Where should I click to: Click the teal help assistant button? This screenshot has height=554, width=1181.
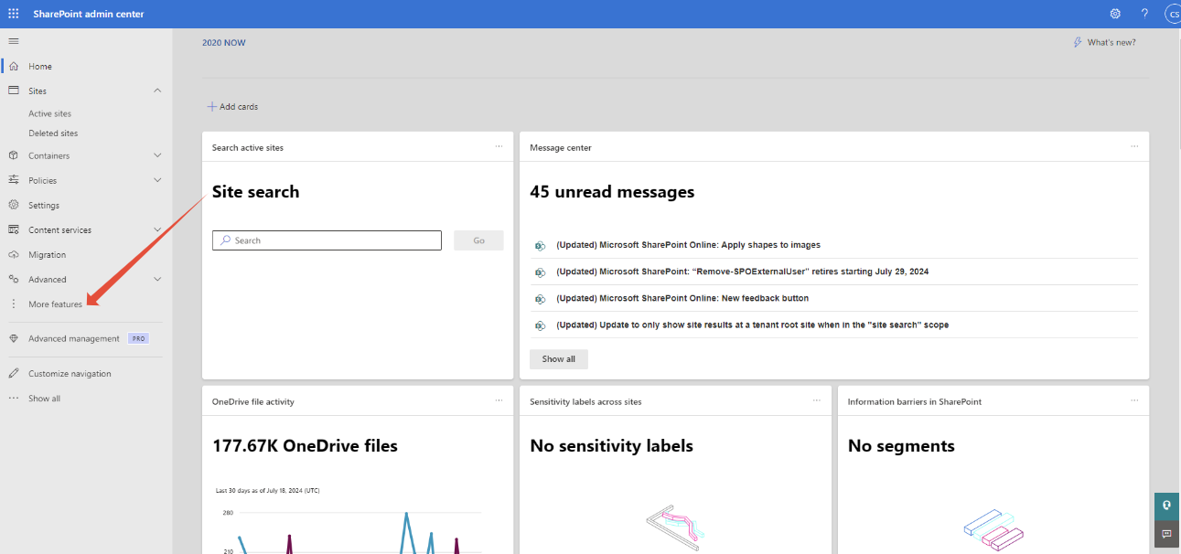tap(1166, 506)
